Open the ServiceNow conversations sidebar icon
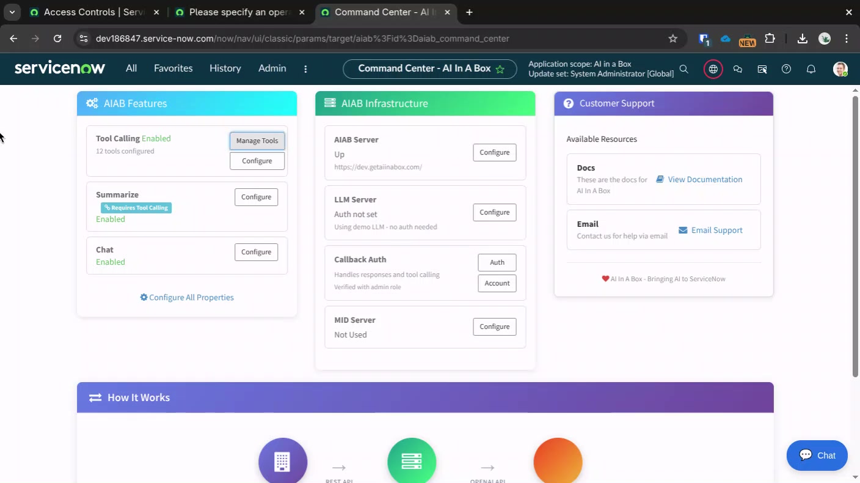Viewport: 860px width, 483px height. pos(738,69)
